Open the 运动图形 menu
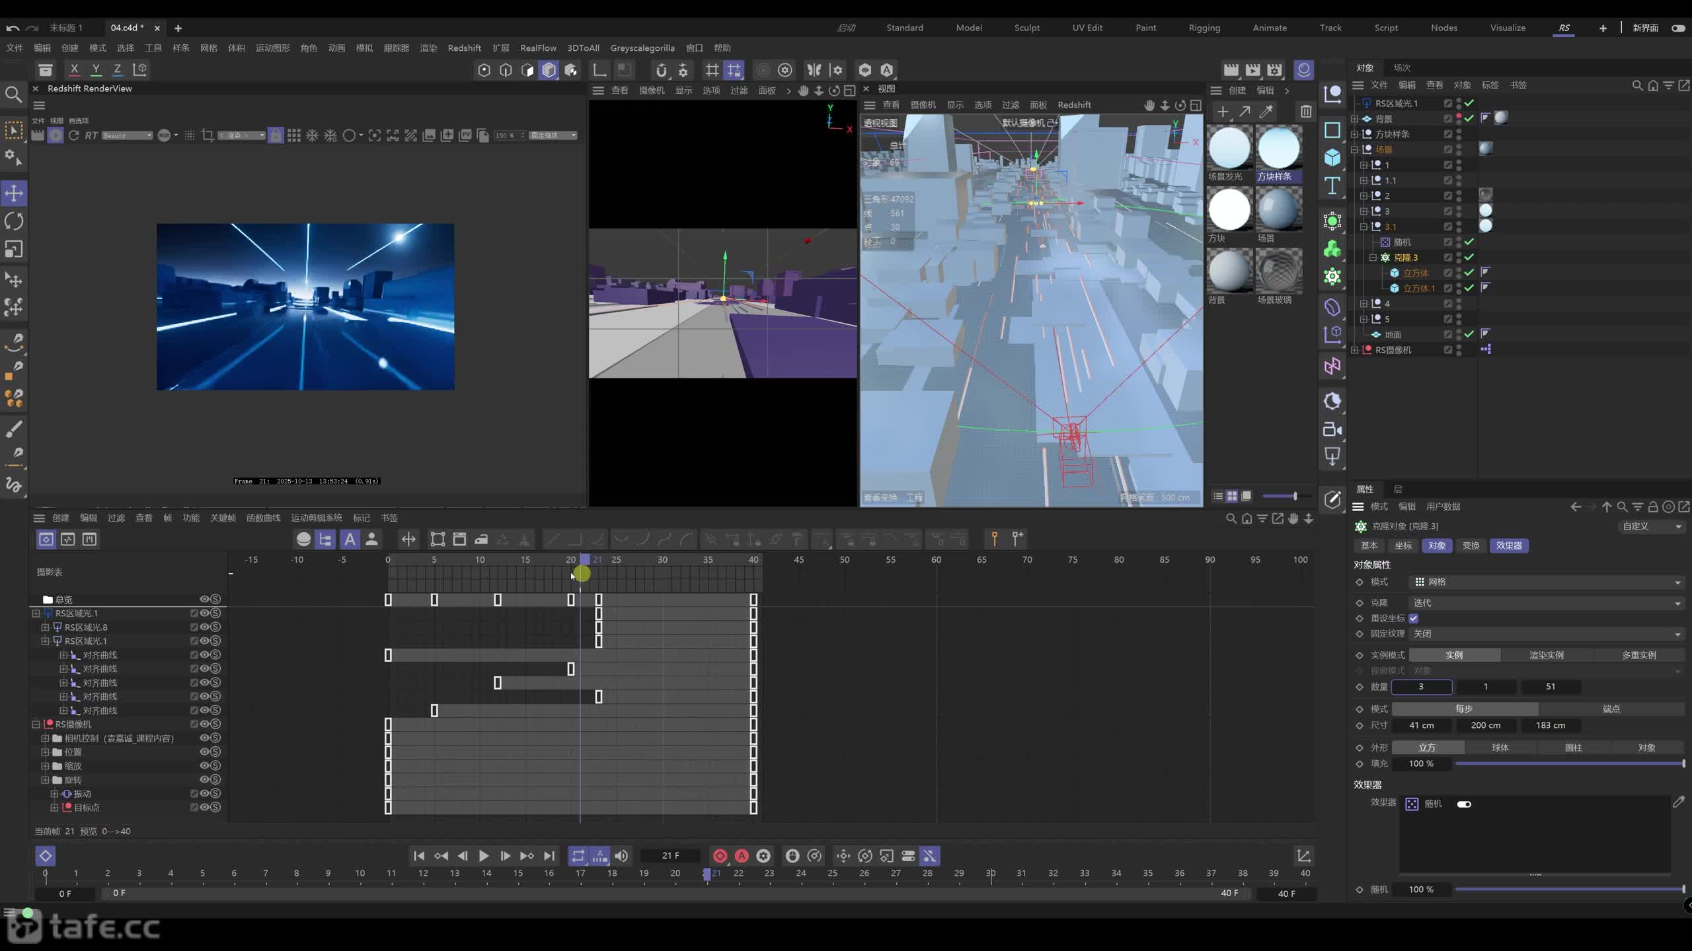This screenshot has width=1692, height=951. pyautogui.click(x=272, y=48)
